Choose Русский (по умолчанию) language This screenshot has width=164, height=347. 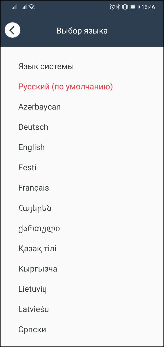point(65,87)
